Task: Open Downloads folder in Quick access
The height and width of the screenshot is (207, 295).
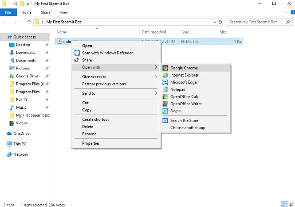Action: [x=26, y=53]
